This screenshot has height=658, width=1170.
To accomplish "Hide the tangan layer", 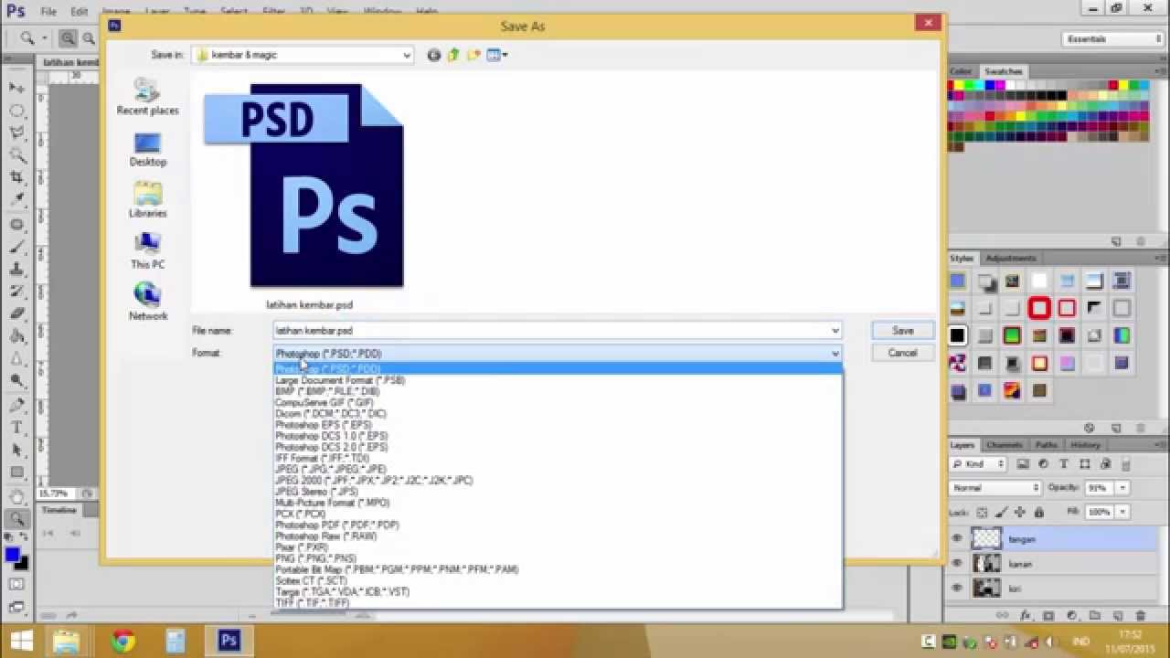I will pos(957,539).
